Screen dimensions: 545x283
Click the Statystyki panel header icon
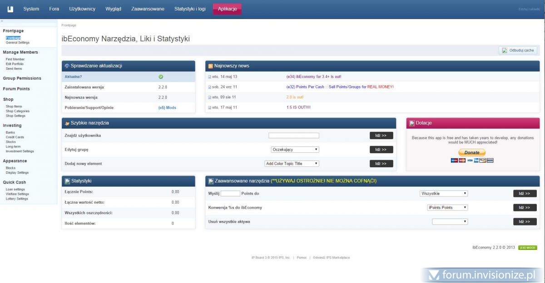pyautogui.click(x=67, y=181)
